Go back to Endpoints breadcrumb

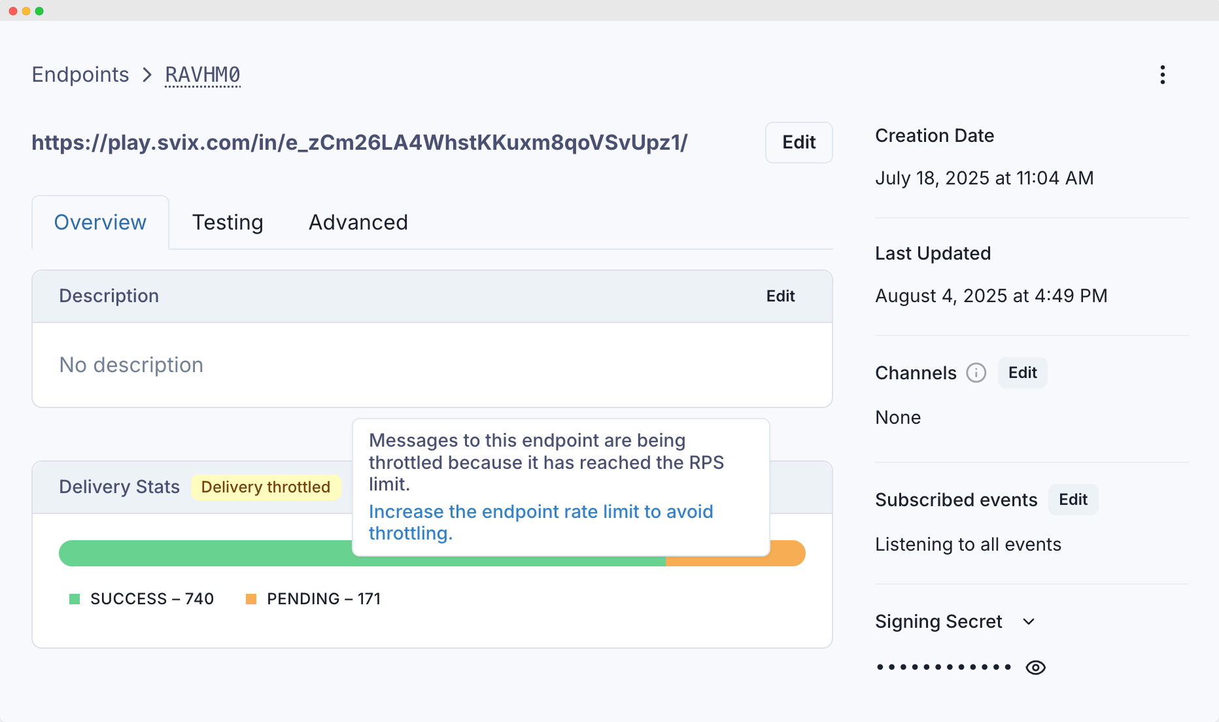pyautogui.click(x=80, y=75)
